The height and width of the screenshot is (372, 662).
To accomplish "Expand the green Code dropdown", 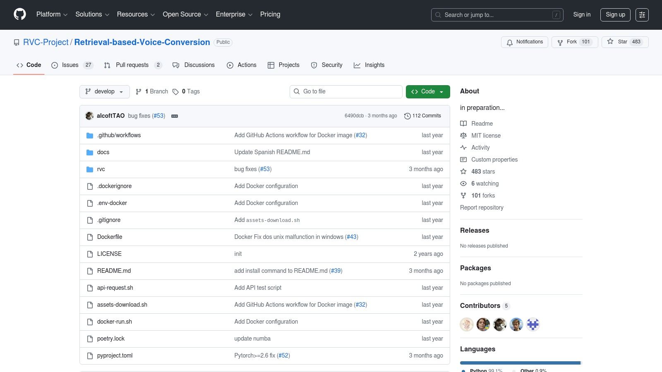I will pyautogui.click(x=427, y=92).
